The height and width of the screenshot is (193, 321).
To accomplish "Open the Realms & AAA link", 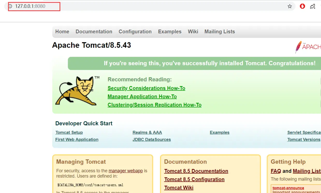I will pyautogui.click(x=147, y=132).
